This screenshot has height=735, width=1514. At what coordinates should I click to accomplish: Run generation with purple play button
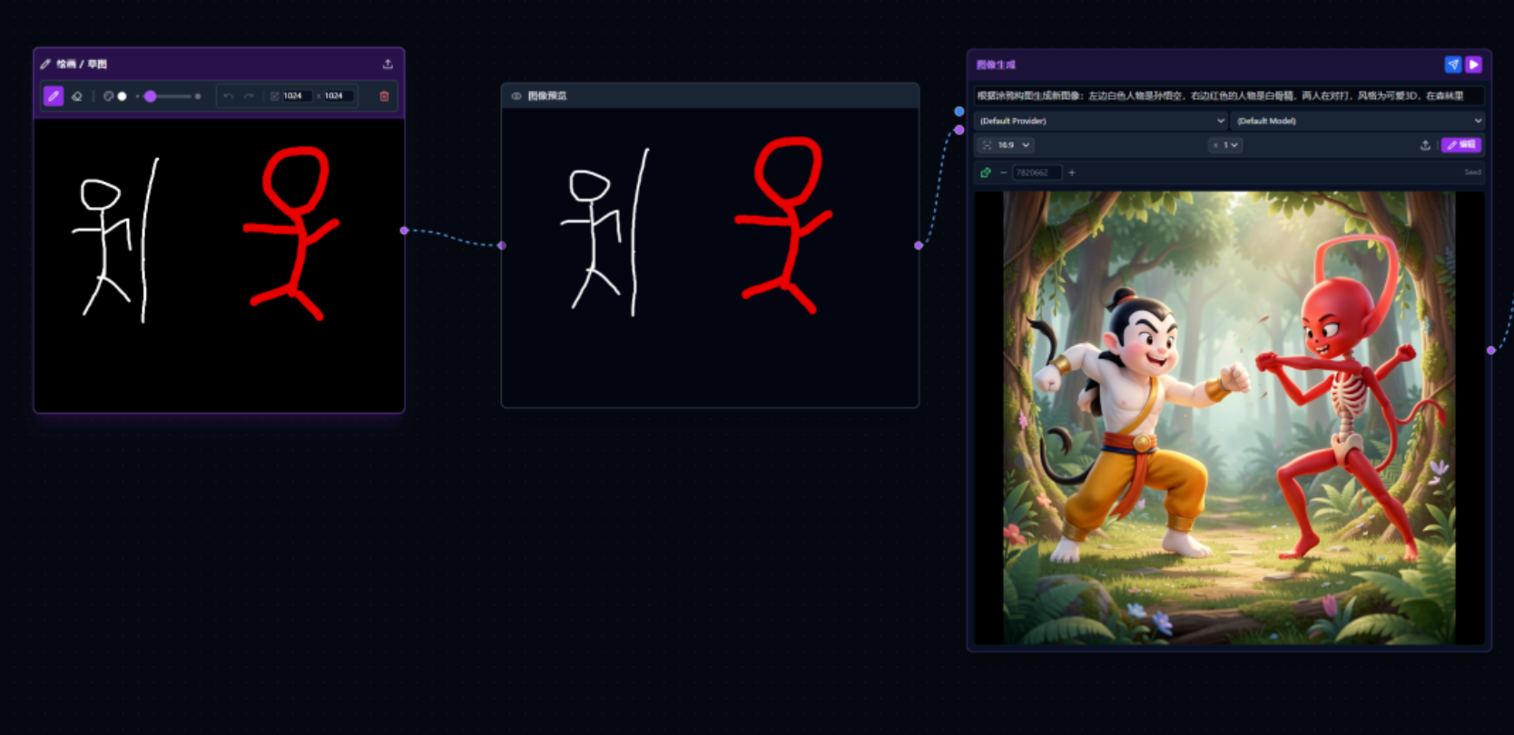[1473, 64]
